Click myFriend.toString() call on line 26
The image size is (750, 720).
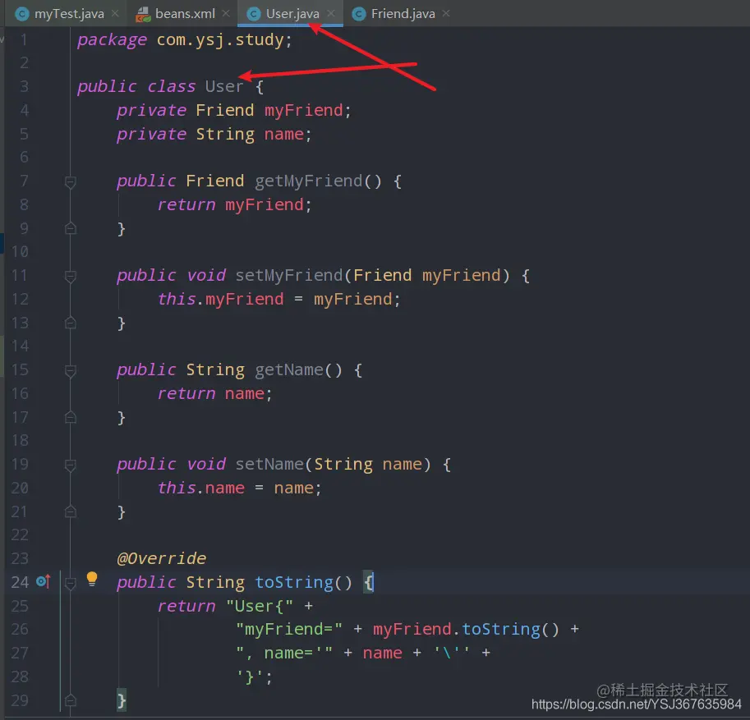tap(466, 629)
